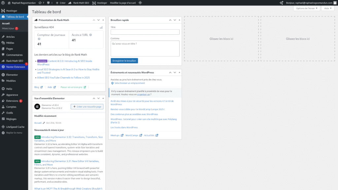Click inside the Titre input field
This screenshot has width=338, height=190.
click(145, 32)
